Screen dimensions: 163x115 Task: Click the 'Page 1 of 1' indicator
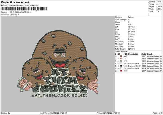[157, 113]
